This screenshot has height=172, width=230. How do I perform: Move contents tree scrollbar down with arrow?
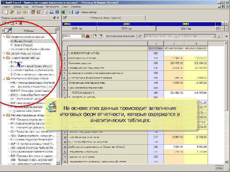tap(58, 162)
